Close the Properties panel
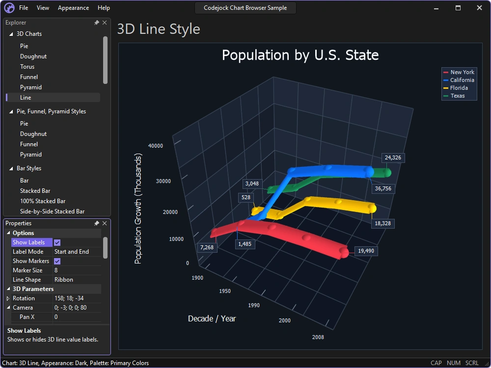Image resolution: width=491 pixels, height=368 pixels. (105, 223)
